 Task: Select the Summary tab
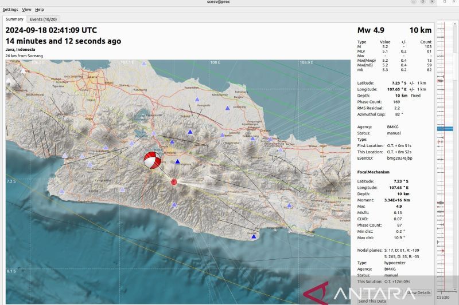coord(14,19)
